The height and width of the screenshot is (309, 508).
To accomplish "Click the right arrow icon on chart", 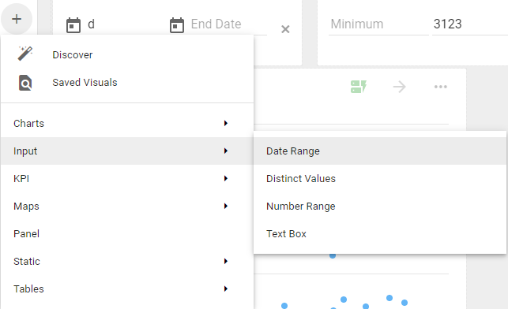I will pos(399,87).
